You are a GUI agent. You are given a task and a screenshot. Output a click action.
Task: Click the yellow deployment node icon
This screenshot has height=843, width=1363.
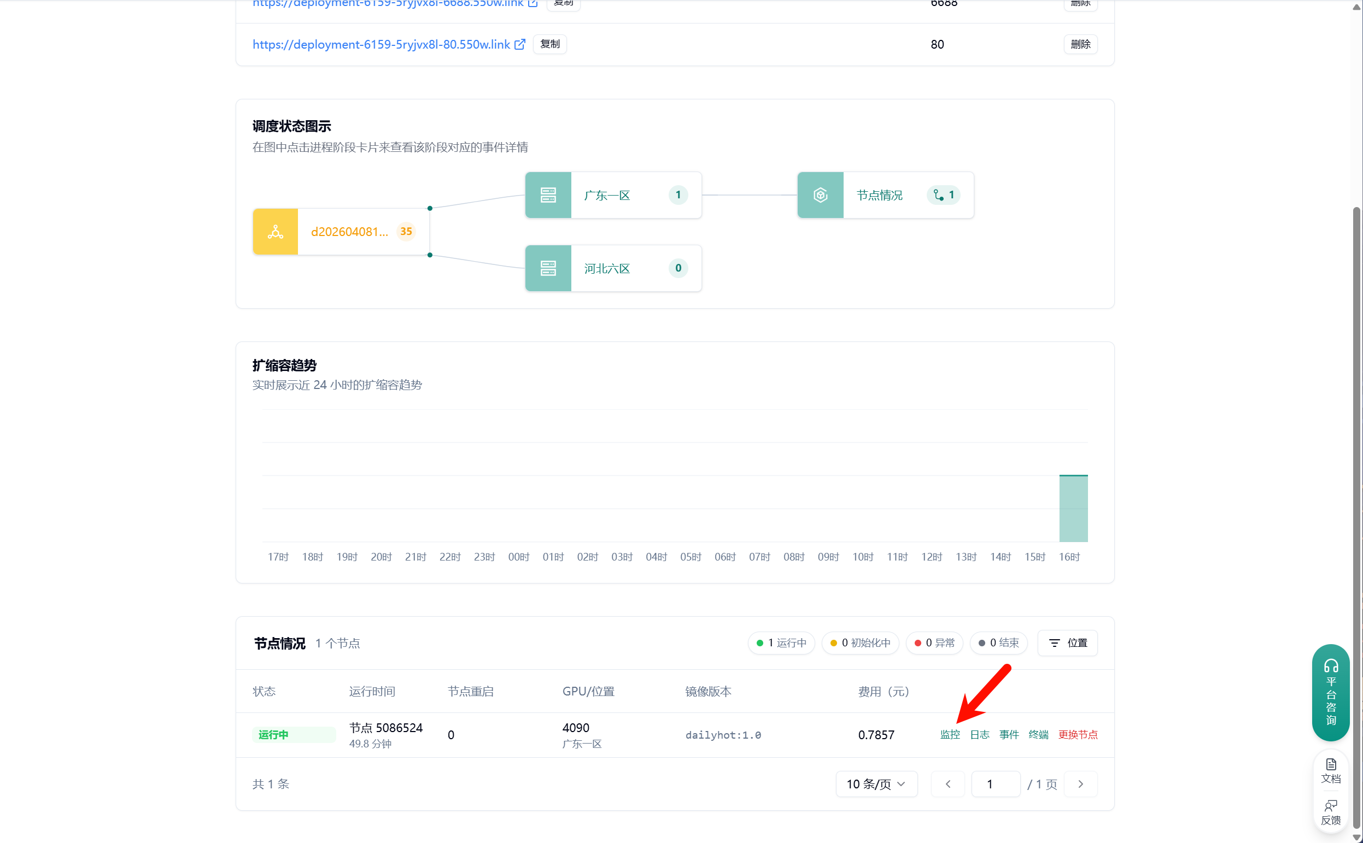[275, 232]
